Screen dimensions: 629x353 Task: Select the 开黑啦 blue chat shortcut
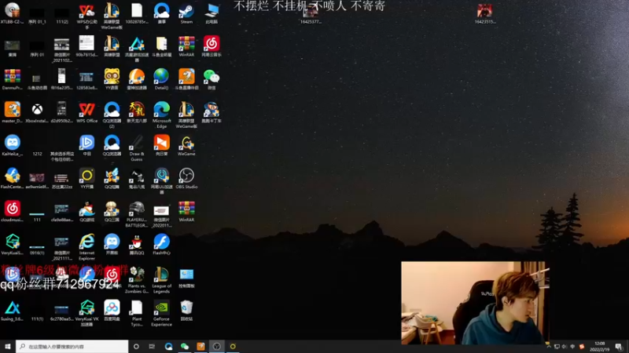[112, 244]
